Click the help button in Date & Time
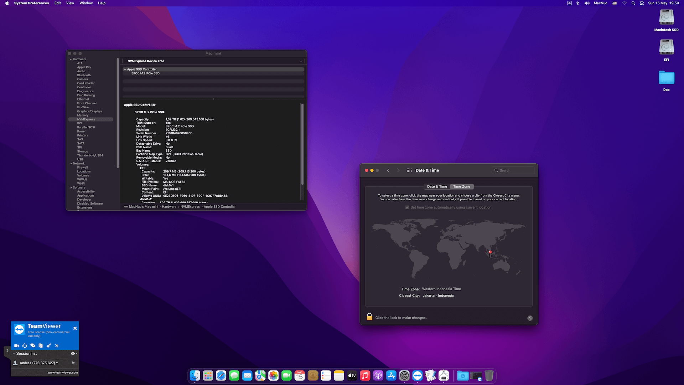Image resolution: width=684 pixels, height=385 pixels. point(530,318)
